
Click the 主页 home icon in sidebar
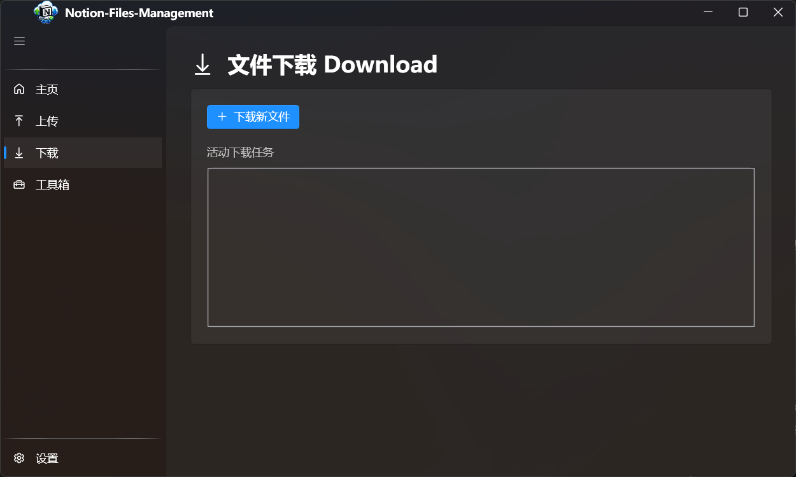click(x=19, y=89)
